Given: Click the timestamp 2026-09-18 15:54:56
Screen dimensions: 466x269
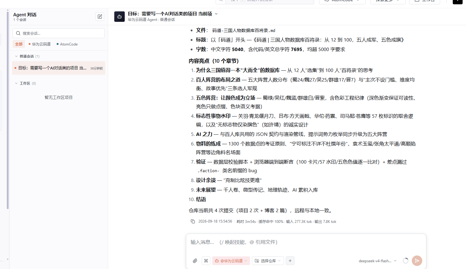Looking at the screenshot, I should (215, 221).
